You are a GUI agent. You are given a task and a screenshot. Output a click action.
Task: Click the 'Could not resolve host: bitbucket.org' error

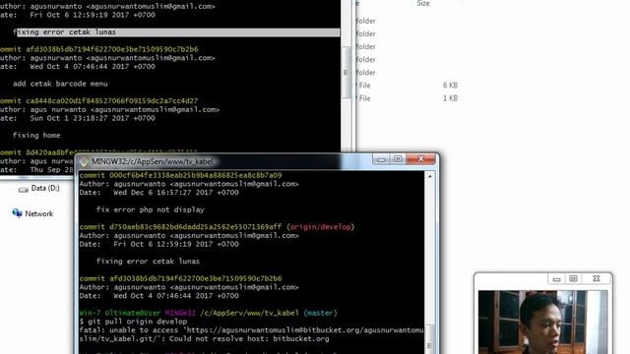point(249,339)
